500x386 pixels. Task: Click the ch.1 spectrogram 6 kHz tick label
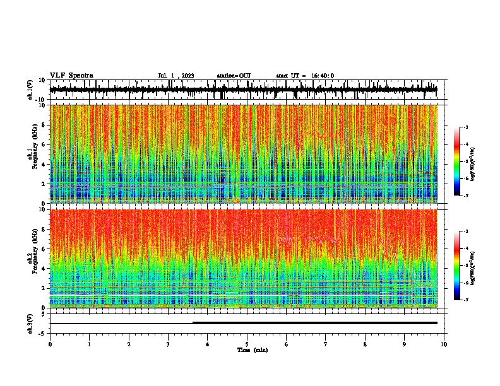44,145
